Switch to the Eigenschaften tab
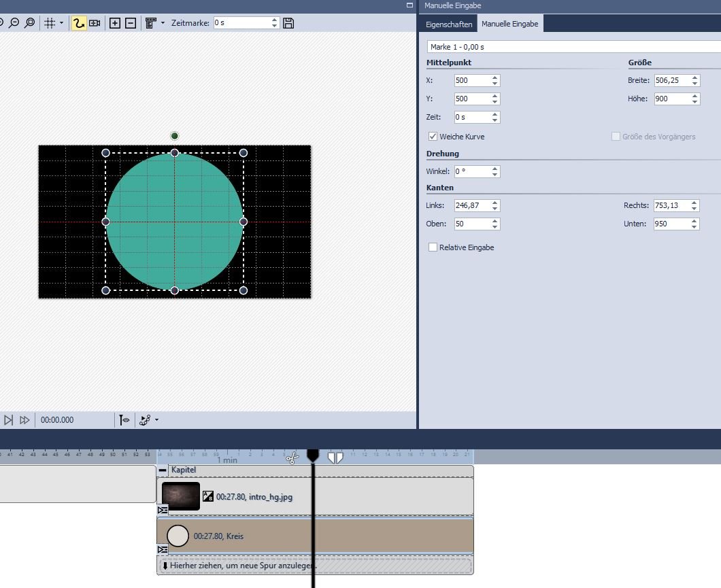Screen dimensions: 721x588 449,24
